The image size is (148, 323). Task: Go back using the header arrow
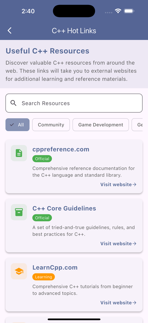click(x=9, y=31)
